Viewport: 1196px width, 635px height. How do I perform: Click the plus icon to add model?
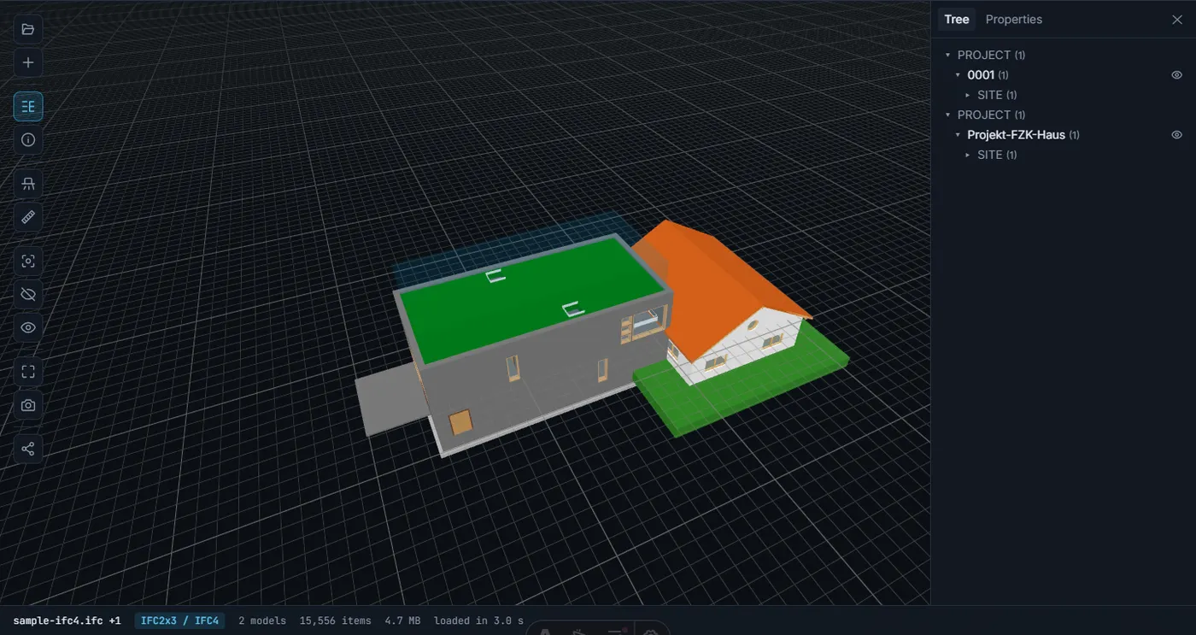(x=28, y=62)
